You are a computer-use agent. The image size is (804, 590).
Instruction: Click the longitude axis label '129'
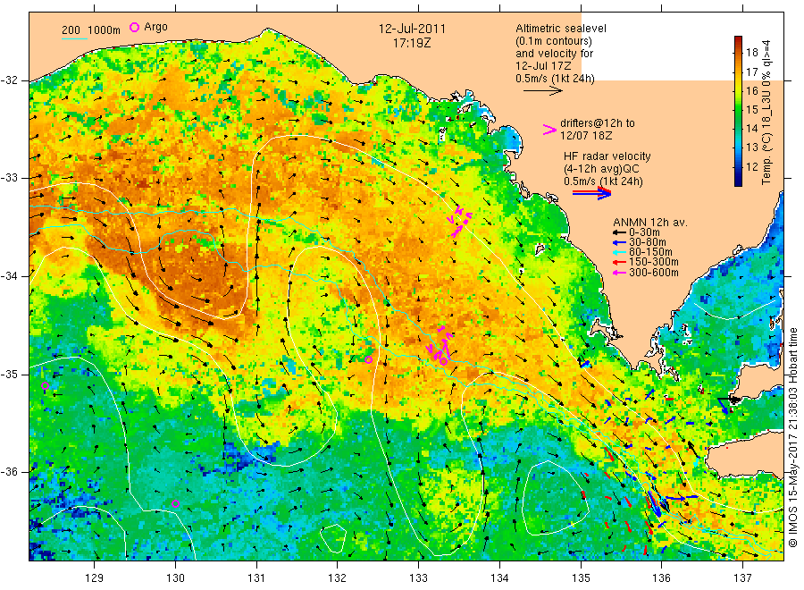95,577
